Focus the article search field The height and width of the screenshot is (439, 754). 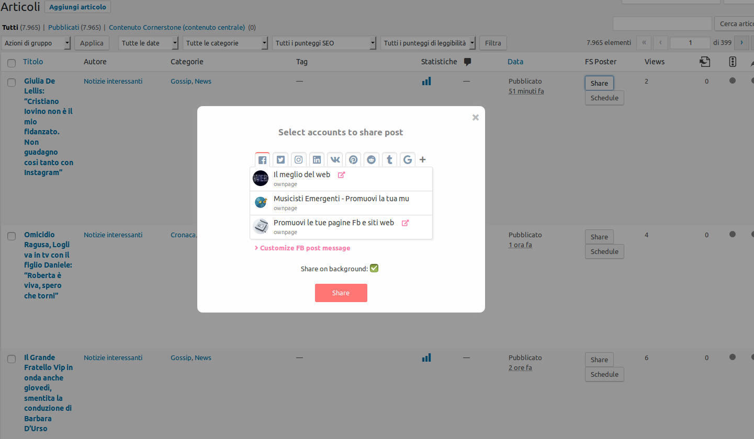[662, 24]
